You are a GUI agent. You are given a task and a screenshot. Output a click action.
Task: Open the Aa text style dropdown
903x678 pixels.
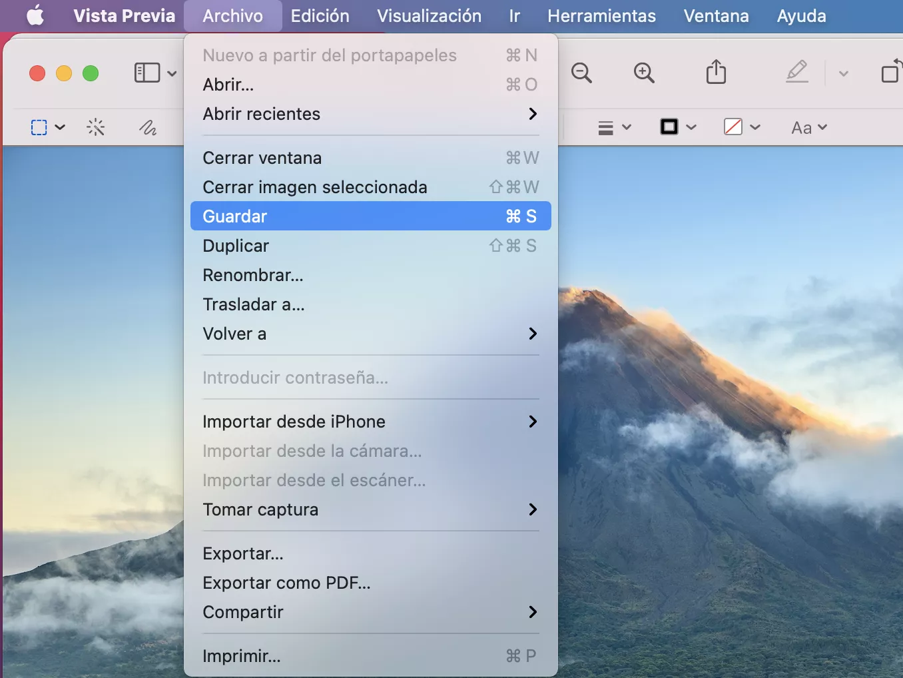click(x=808, y=127)
